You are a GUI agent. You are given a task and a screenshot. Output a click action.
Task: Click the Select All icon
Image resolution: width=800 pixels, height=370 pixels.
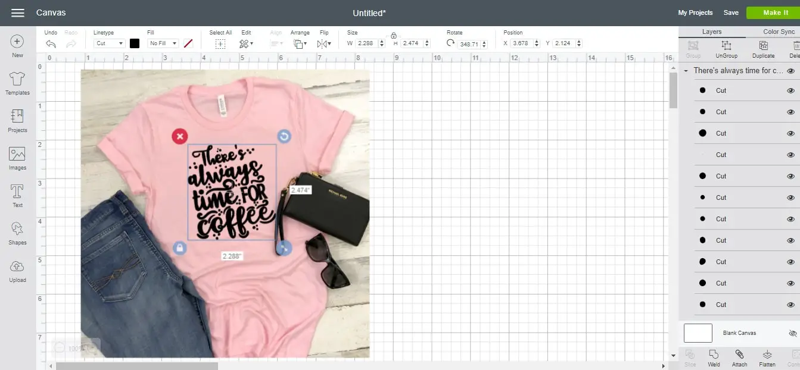click(x=220, y=44)
